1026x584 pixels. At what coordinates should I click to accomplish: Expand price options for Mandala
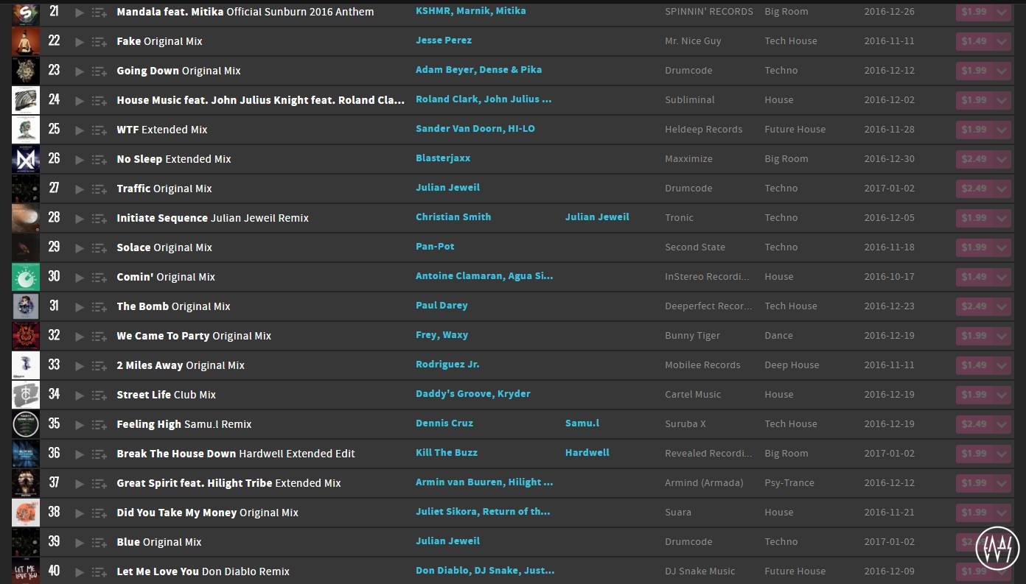click(1002, 12)
